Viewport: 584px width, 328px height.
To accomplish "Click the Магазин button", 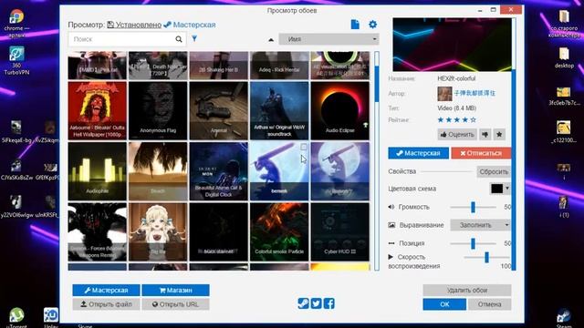I will click(175, 290).
